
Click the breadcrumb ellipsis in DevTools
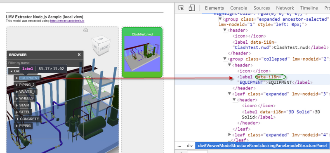(179, 146)
